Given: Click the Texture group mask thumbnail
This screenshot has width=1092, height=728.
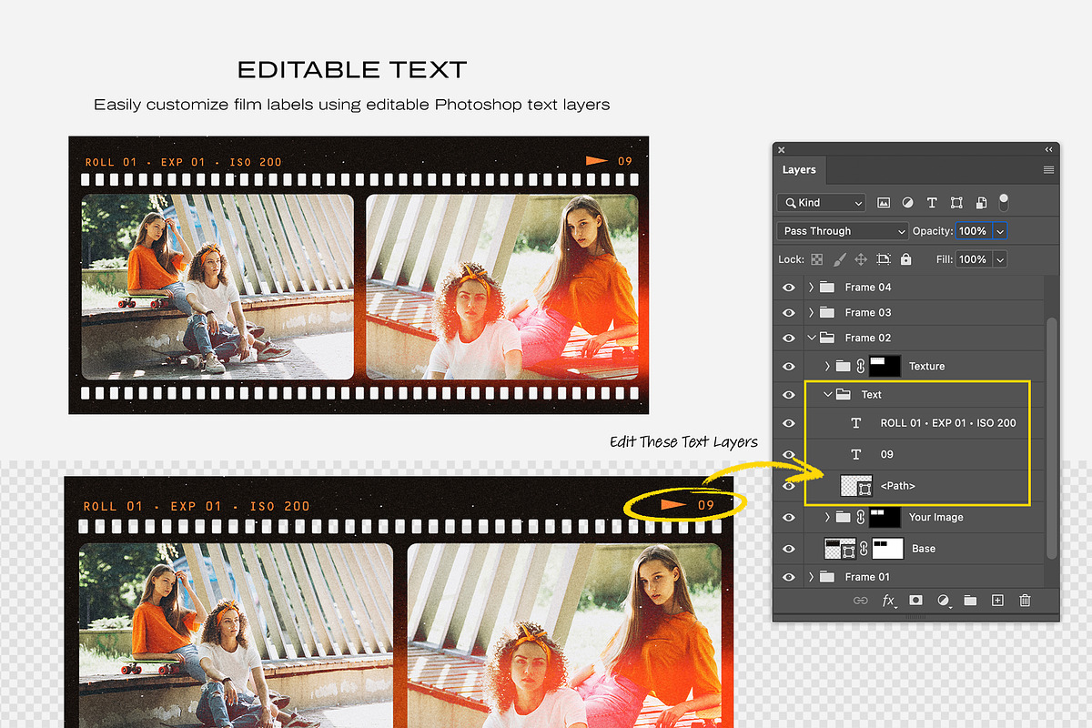Looking at the screenshot, I should 885,366.
